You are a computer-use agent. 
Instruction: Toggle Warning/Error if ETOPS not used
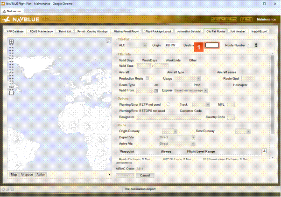(169, 111)
